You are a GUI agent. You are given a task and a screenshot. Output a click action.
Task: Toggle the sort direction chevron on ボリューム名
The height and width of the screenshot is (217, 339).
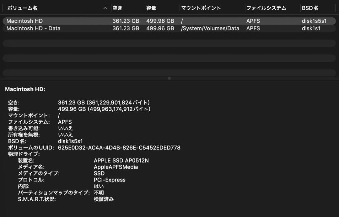105,8
